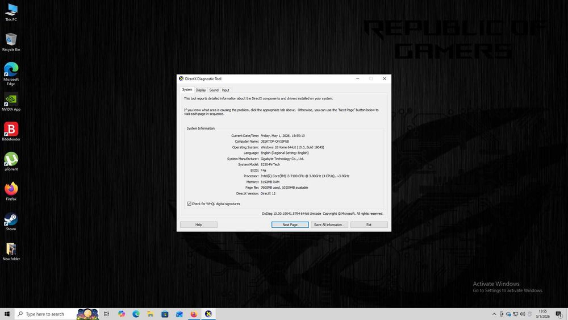Image resolution: width=568 pixels, height=320 pixels.
Task: Click the Activate Windows watermark settings text
Action: 507,290
